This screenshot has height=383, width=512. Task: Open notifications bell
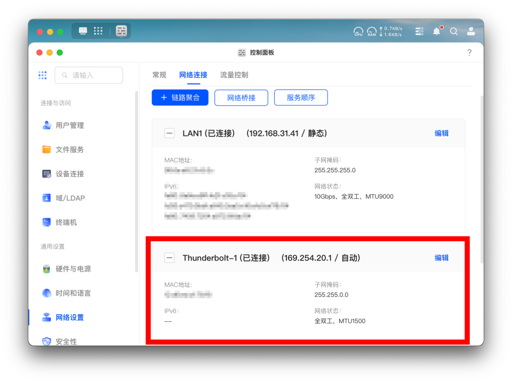click(437, 31)
